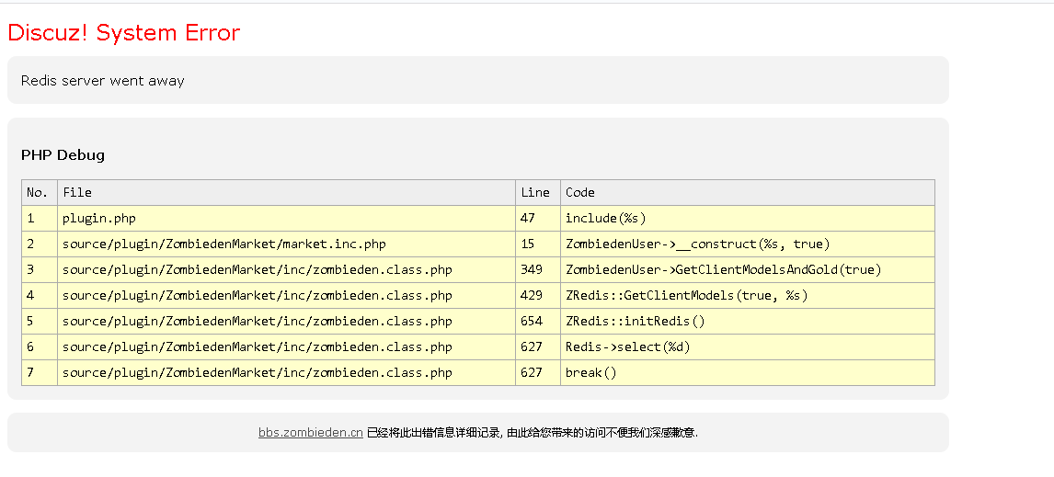Click the ZombiedenUser->__construct code cell

tap(697, 244)
